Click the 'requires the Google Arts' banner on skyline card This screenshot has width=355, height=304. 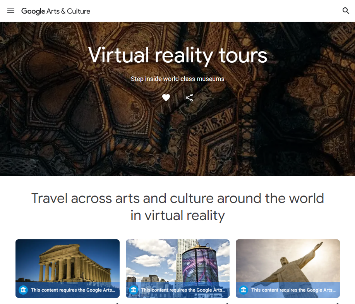coord(178,290)
